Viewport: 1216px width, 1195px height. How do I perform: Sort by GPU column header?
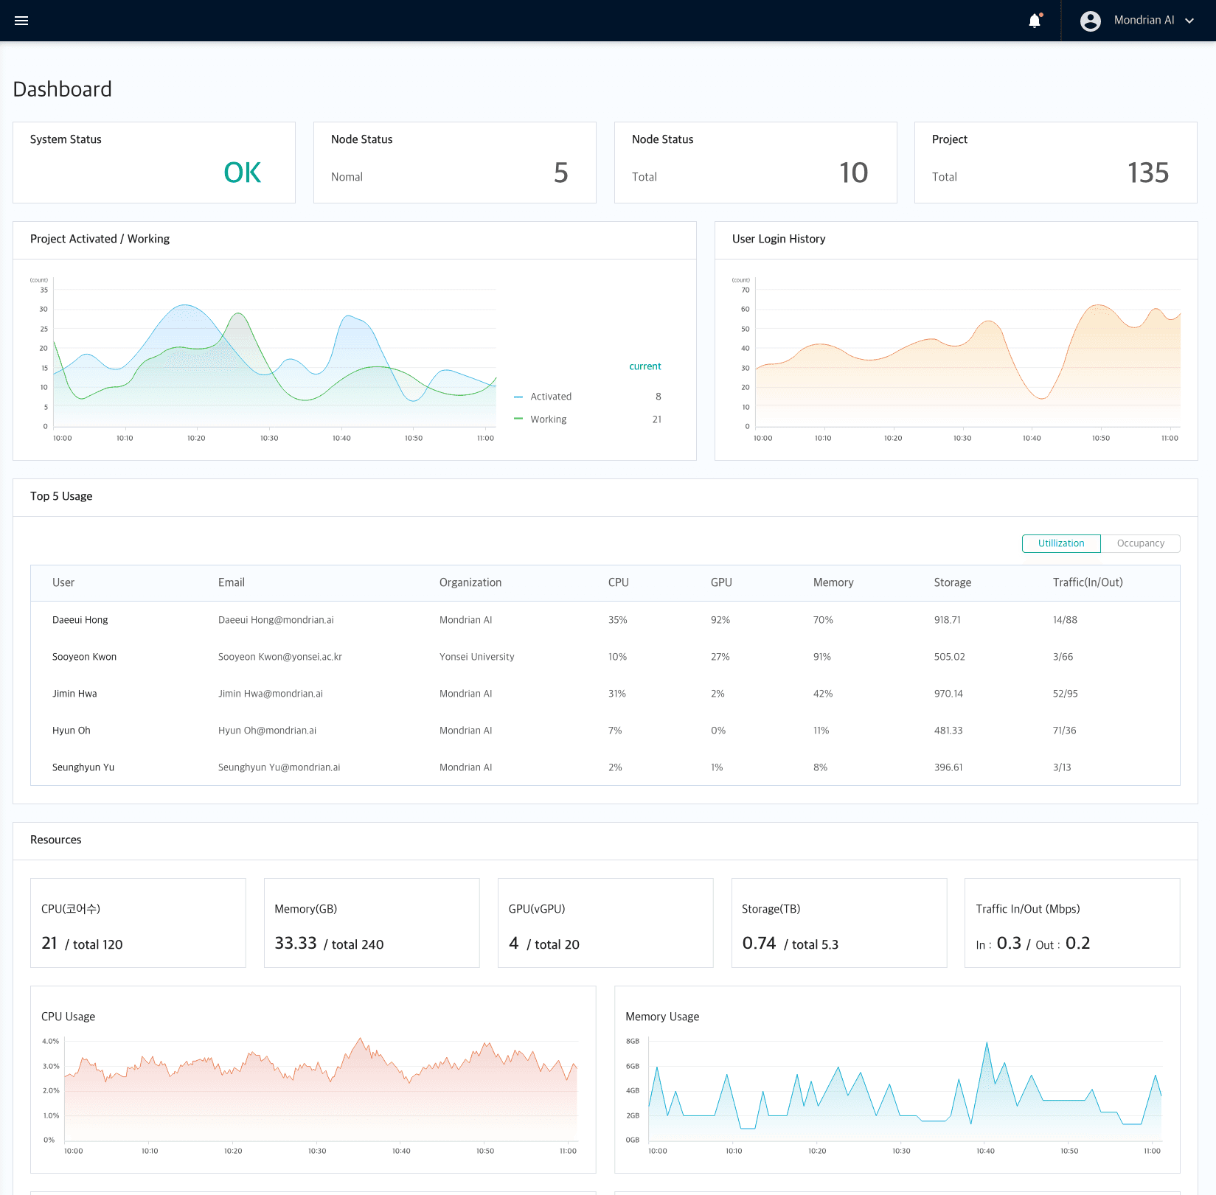pyautogui.click(x=721, y=582)
